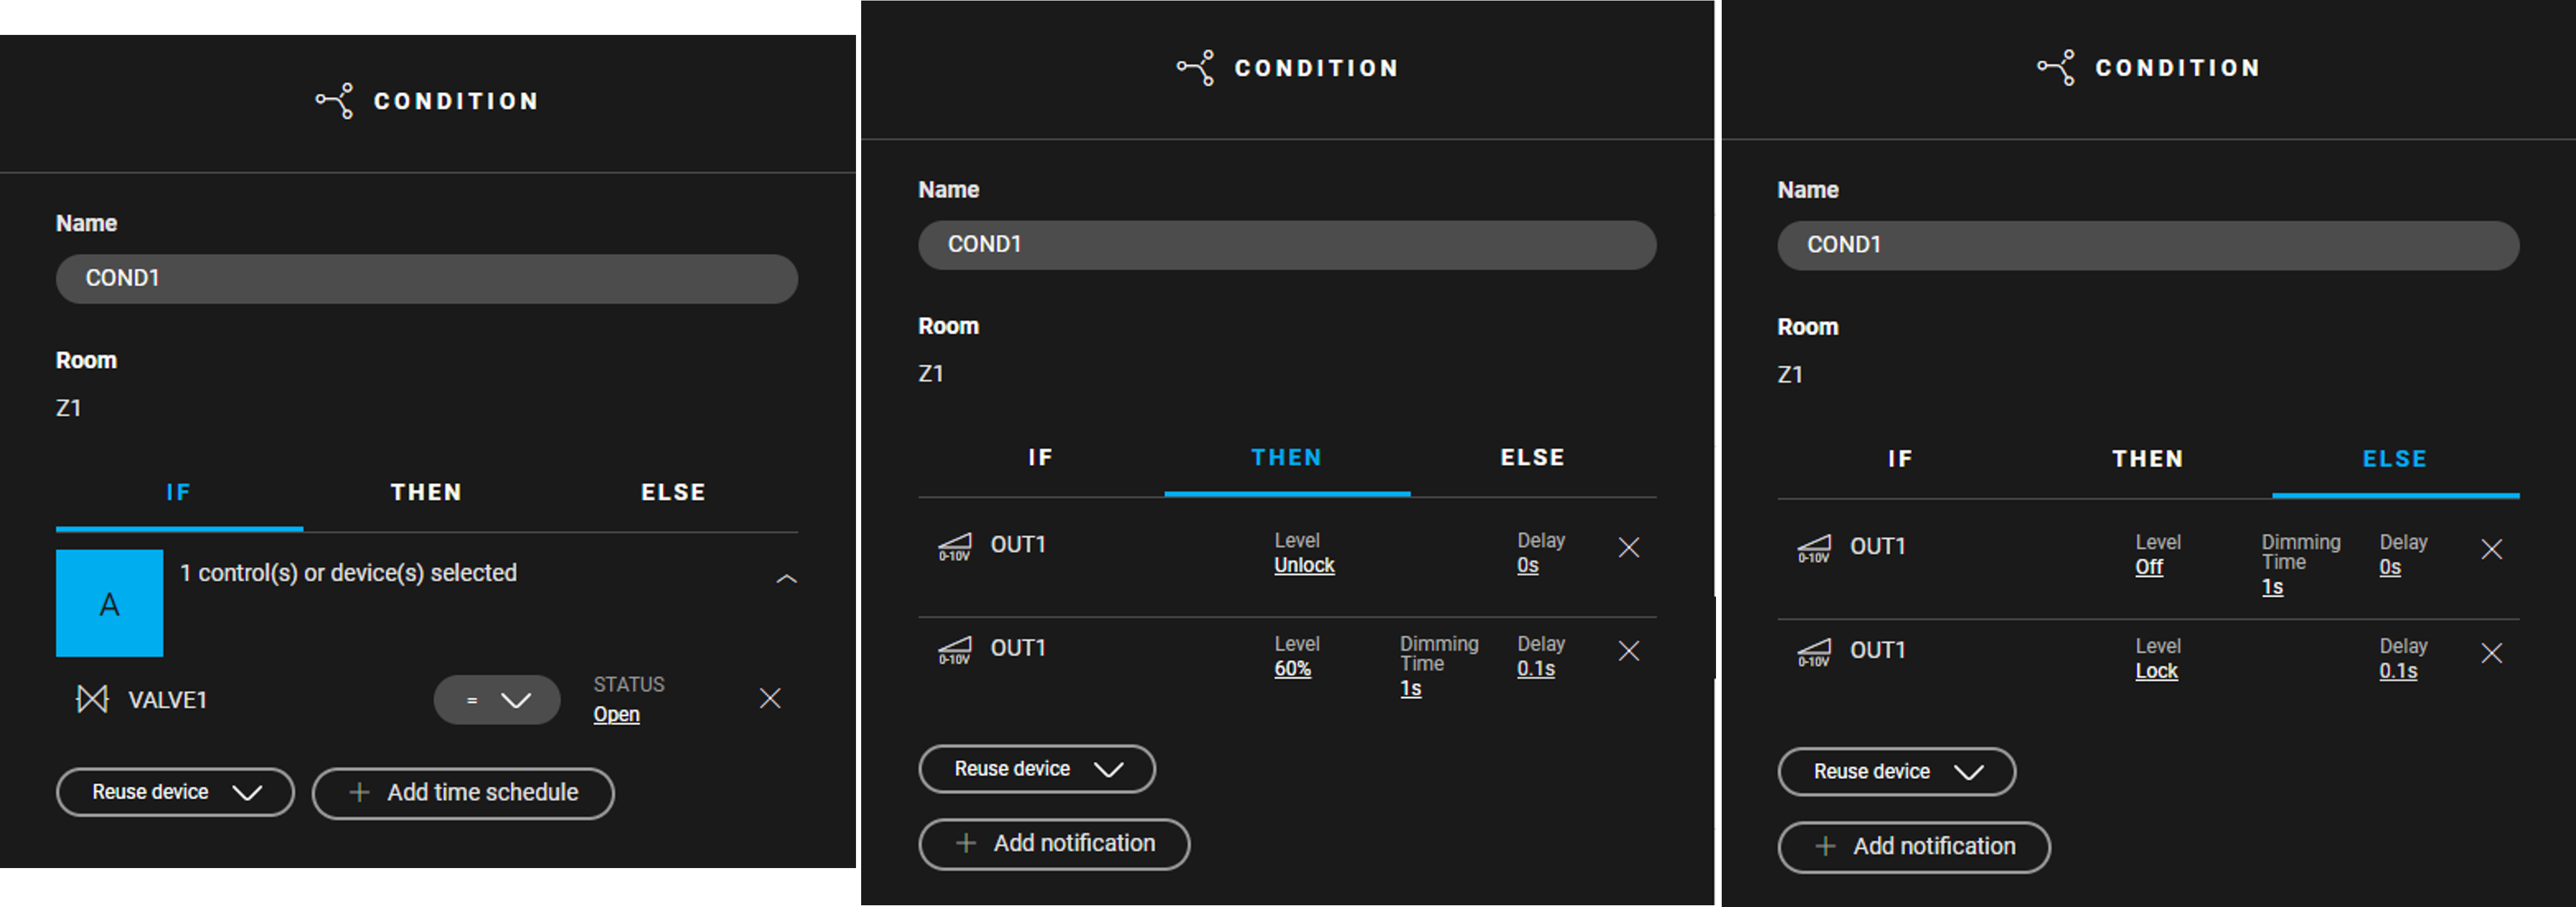Viewport: 2576px width, 907px height.
Task: Delete the OUT1 60% level action
Action: (x=1629, y=651)
